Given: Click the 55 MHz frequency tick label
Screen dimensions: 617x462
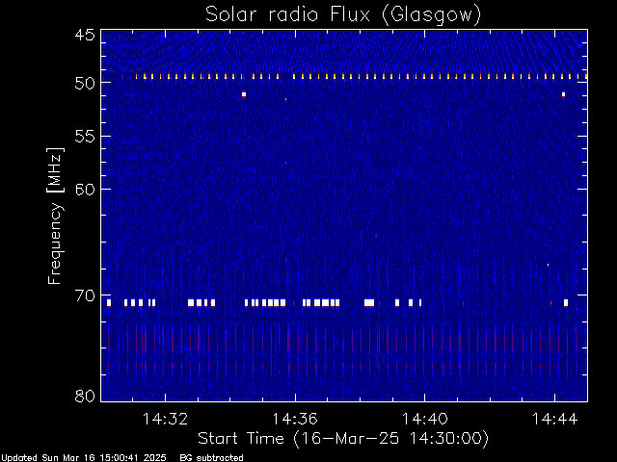Looking at the screenshot, I should click(85, 137).
